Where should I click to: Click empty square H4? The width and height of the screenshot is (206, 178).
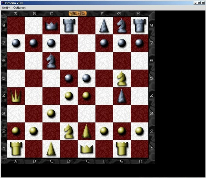(x=139, y=96)
